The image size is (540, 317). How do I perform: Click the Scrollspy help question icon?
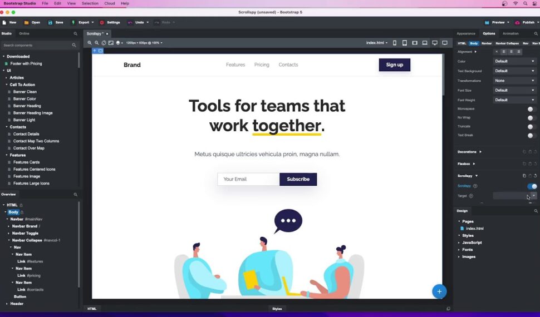click(475, 186)
